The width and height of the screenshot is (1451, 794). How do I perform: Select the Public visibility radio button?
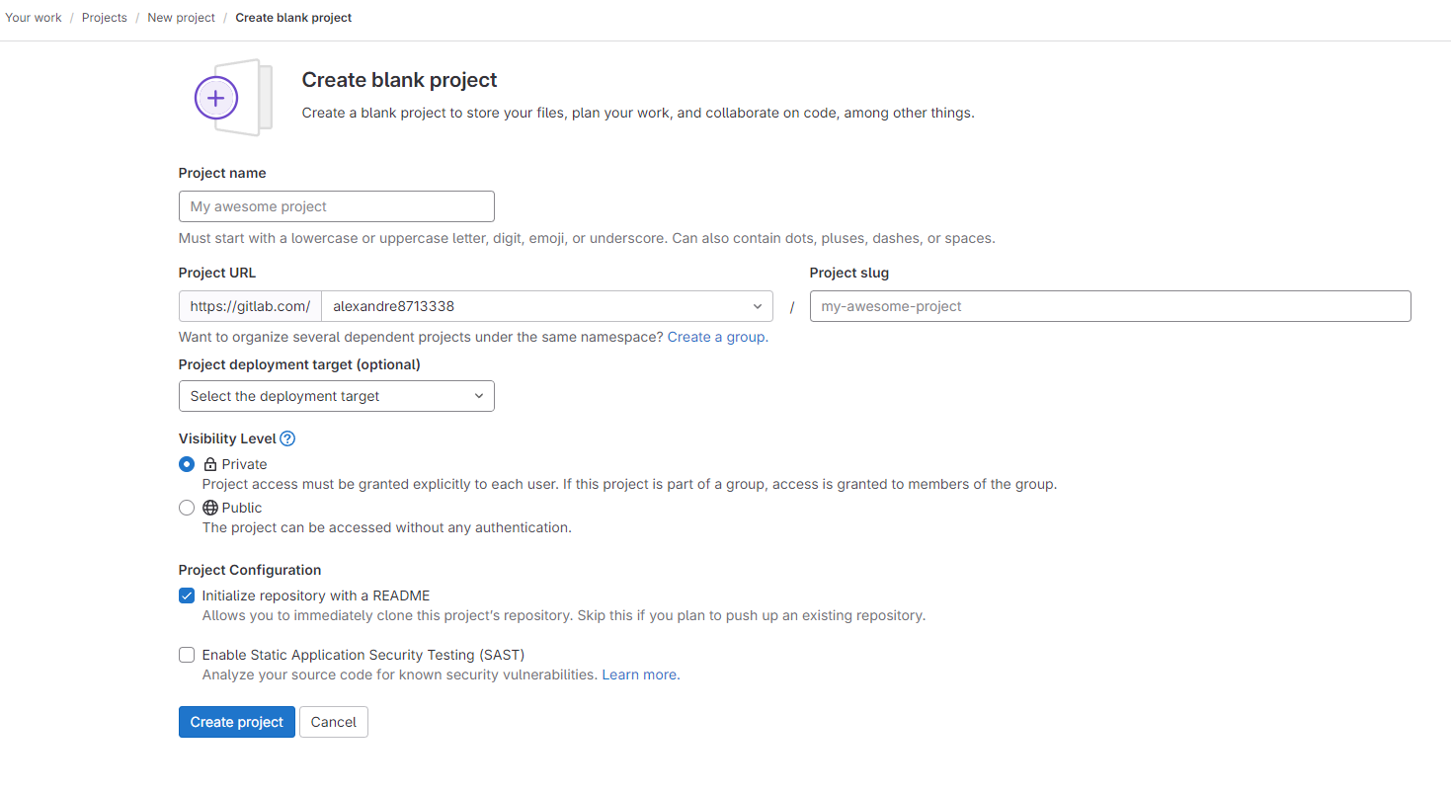pyautogui.click(x=187, y=508)
